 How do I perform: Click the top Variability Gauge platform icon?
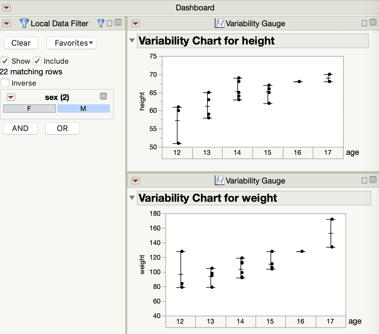[219, 23]
